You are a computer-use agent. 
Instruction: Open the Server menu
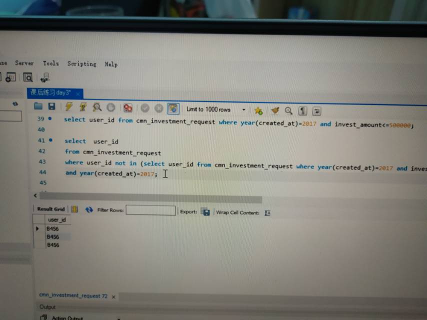coord(24,63)
